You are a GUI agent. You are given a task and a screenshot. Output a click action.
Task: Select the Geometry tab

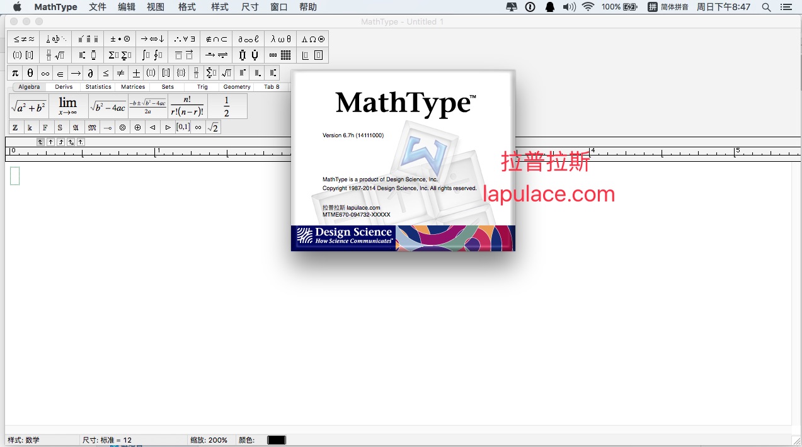click(237, 87)
